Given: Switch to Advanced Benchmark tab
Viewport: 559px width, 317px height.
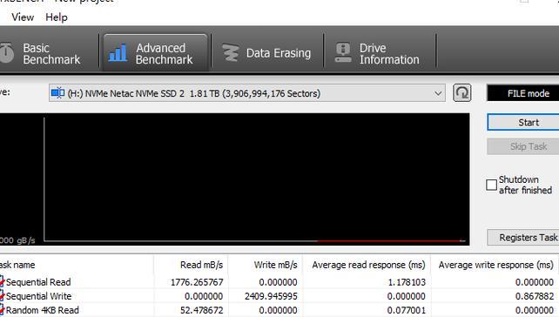Looking at the screenshot, I should 155,54.
